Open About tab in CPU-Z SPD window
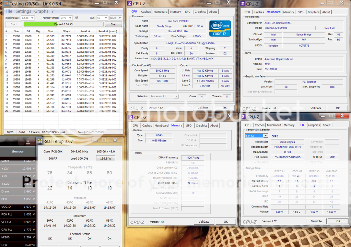The width and height of the screenshot is (351, 247). click(326, 125)
